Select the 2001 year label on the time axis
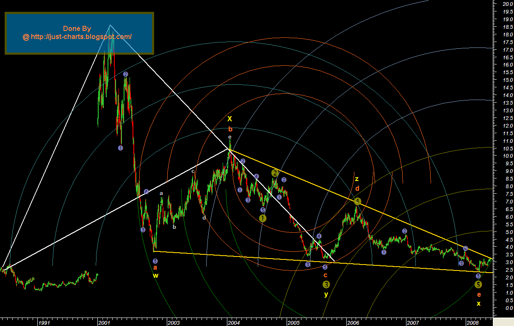 [x=104, y=323]
